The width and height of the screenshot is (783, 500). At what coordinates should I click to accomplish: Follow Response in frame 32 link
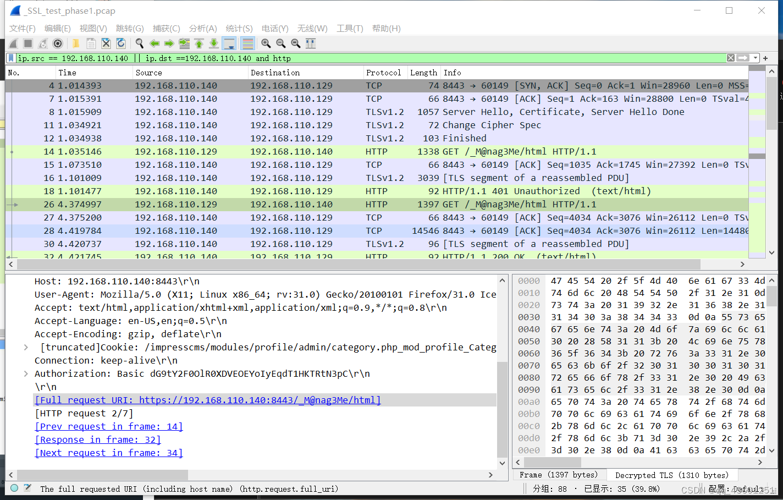[98, 439]
